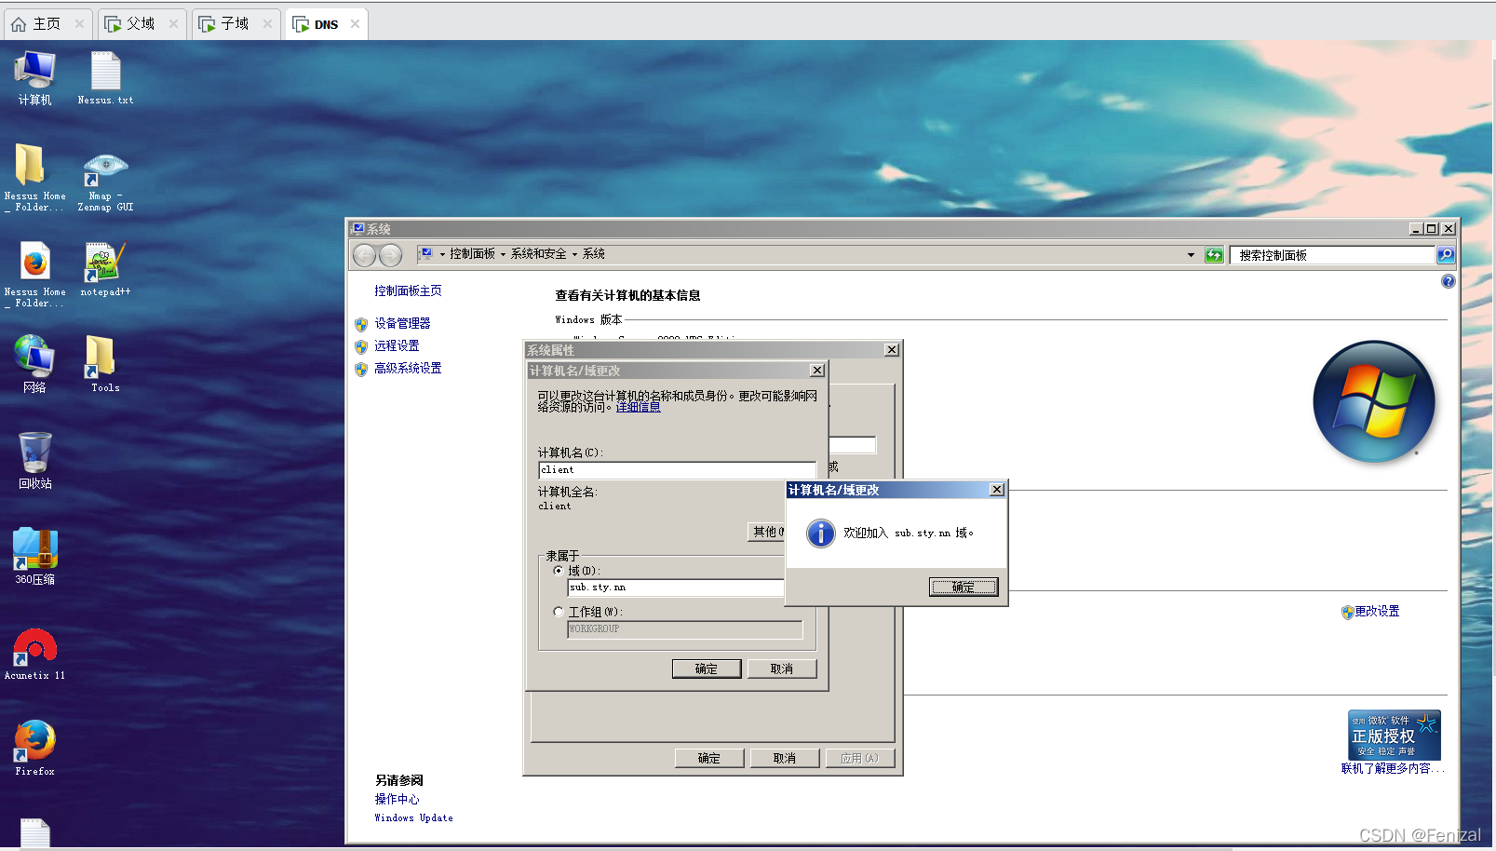The image size is (1496, 851).
Task: Click the shield icon beside 高级系统设置
Action: [x=361, y=369]
